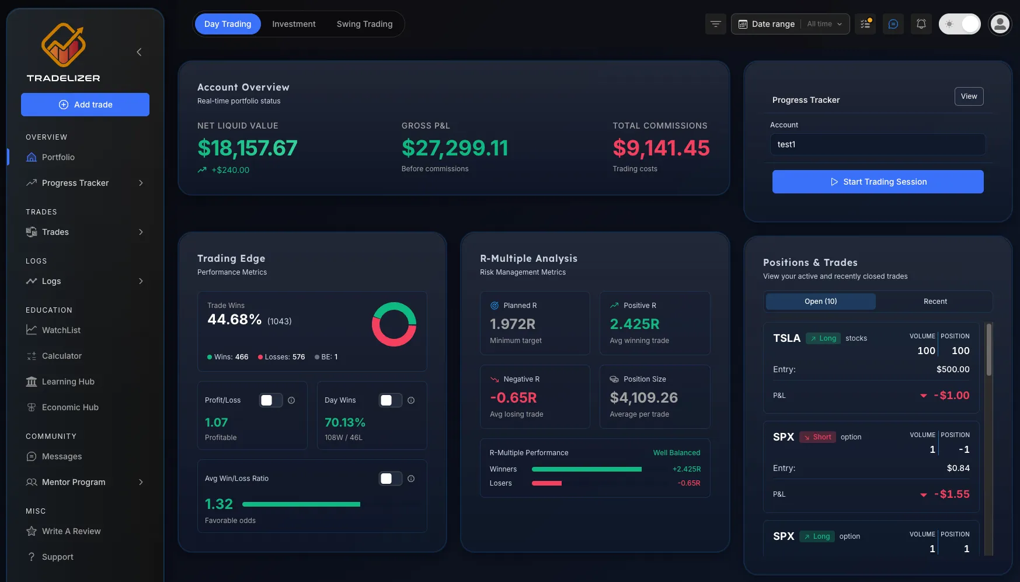This screenshot has width=1020, height=582.
Task: Open the All time date dropdown
Action: [x=824, y=24]
